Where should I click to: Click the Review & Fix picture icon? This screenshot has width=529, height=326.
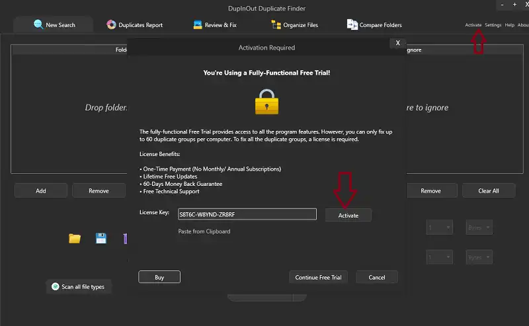[198, 25]
